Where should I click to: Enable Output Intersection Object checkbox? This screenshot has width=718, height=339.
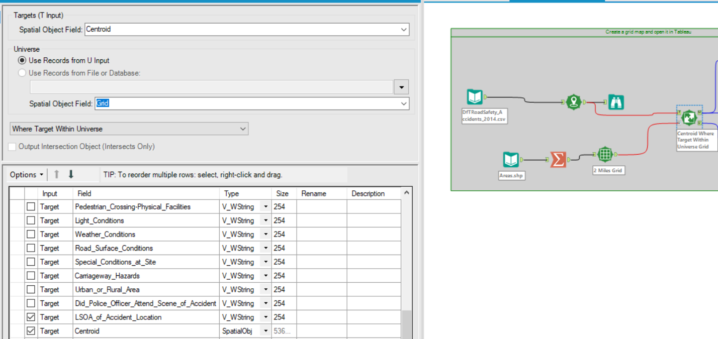tap(12, 147)
